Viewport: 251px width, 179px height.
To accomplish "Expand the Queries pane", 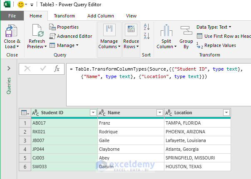I will point(9,68).
